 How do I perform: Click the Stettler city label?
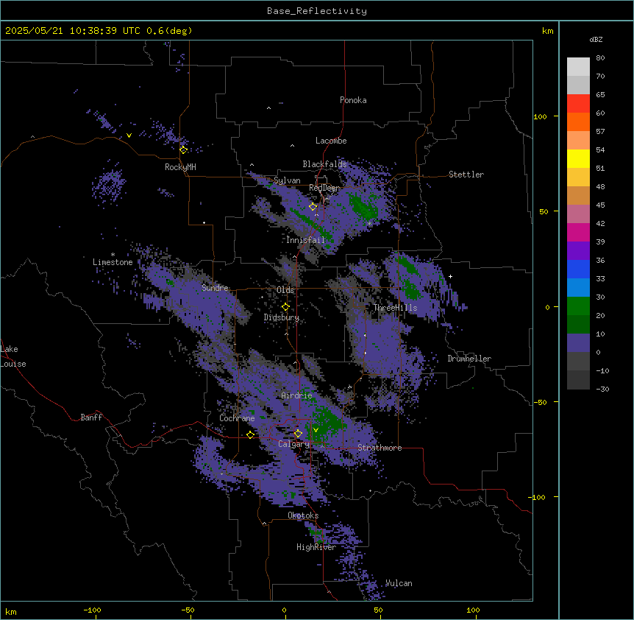tap(466, 175)
